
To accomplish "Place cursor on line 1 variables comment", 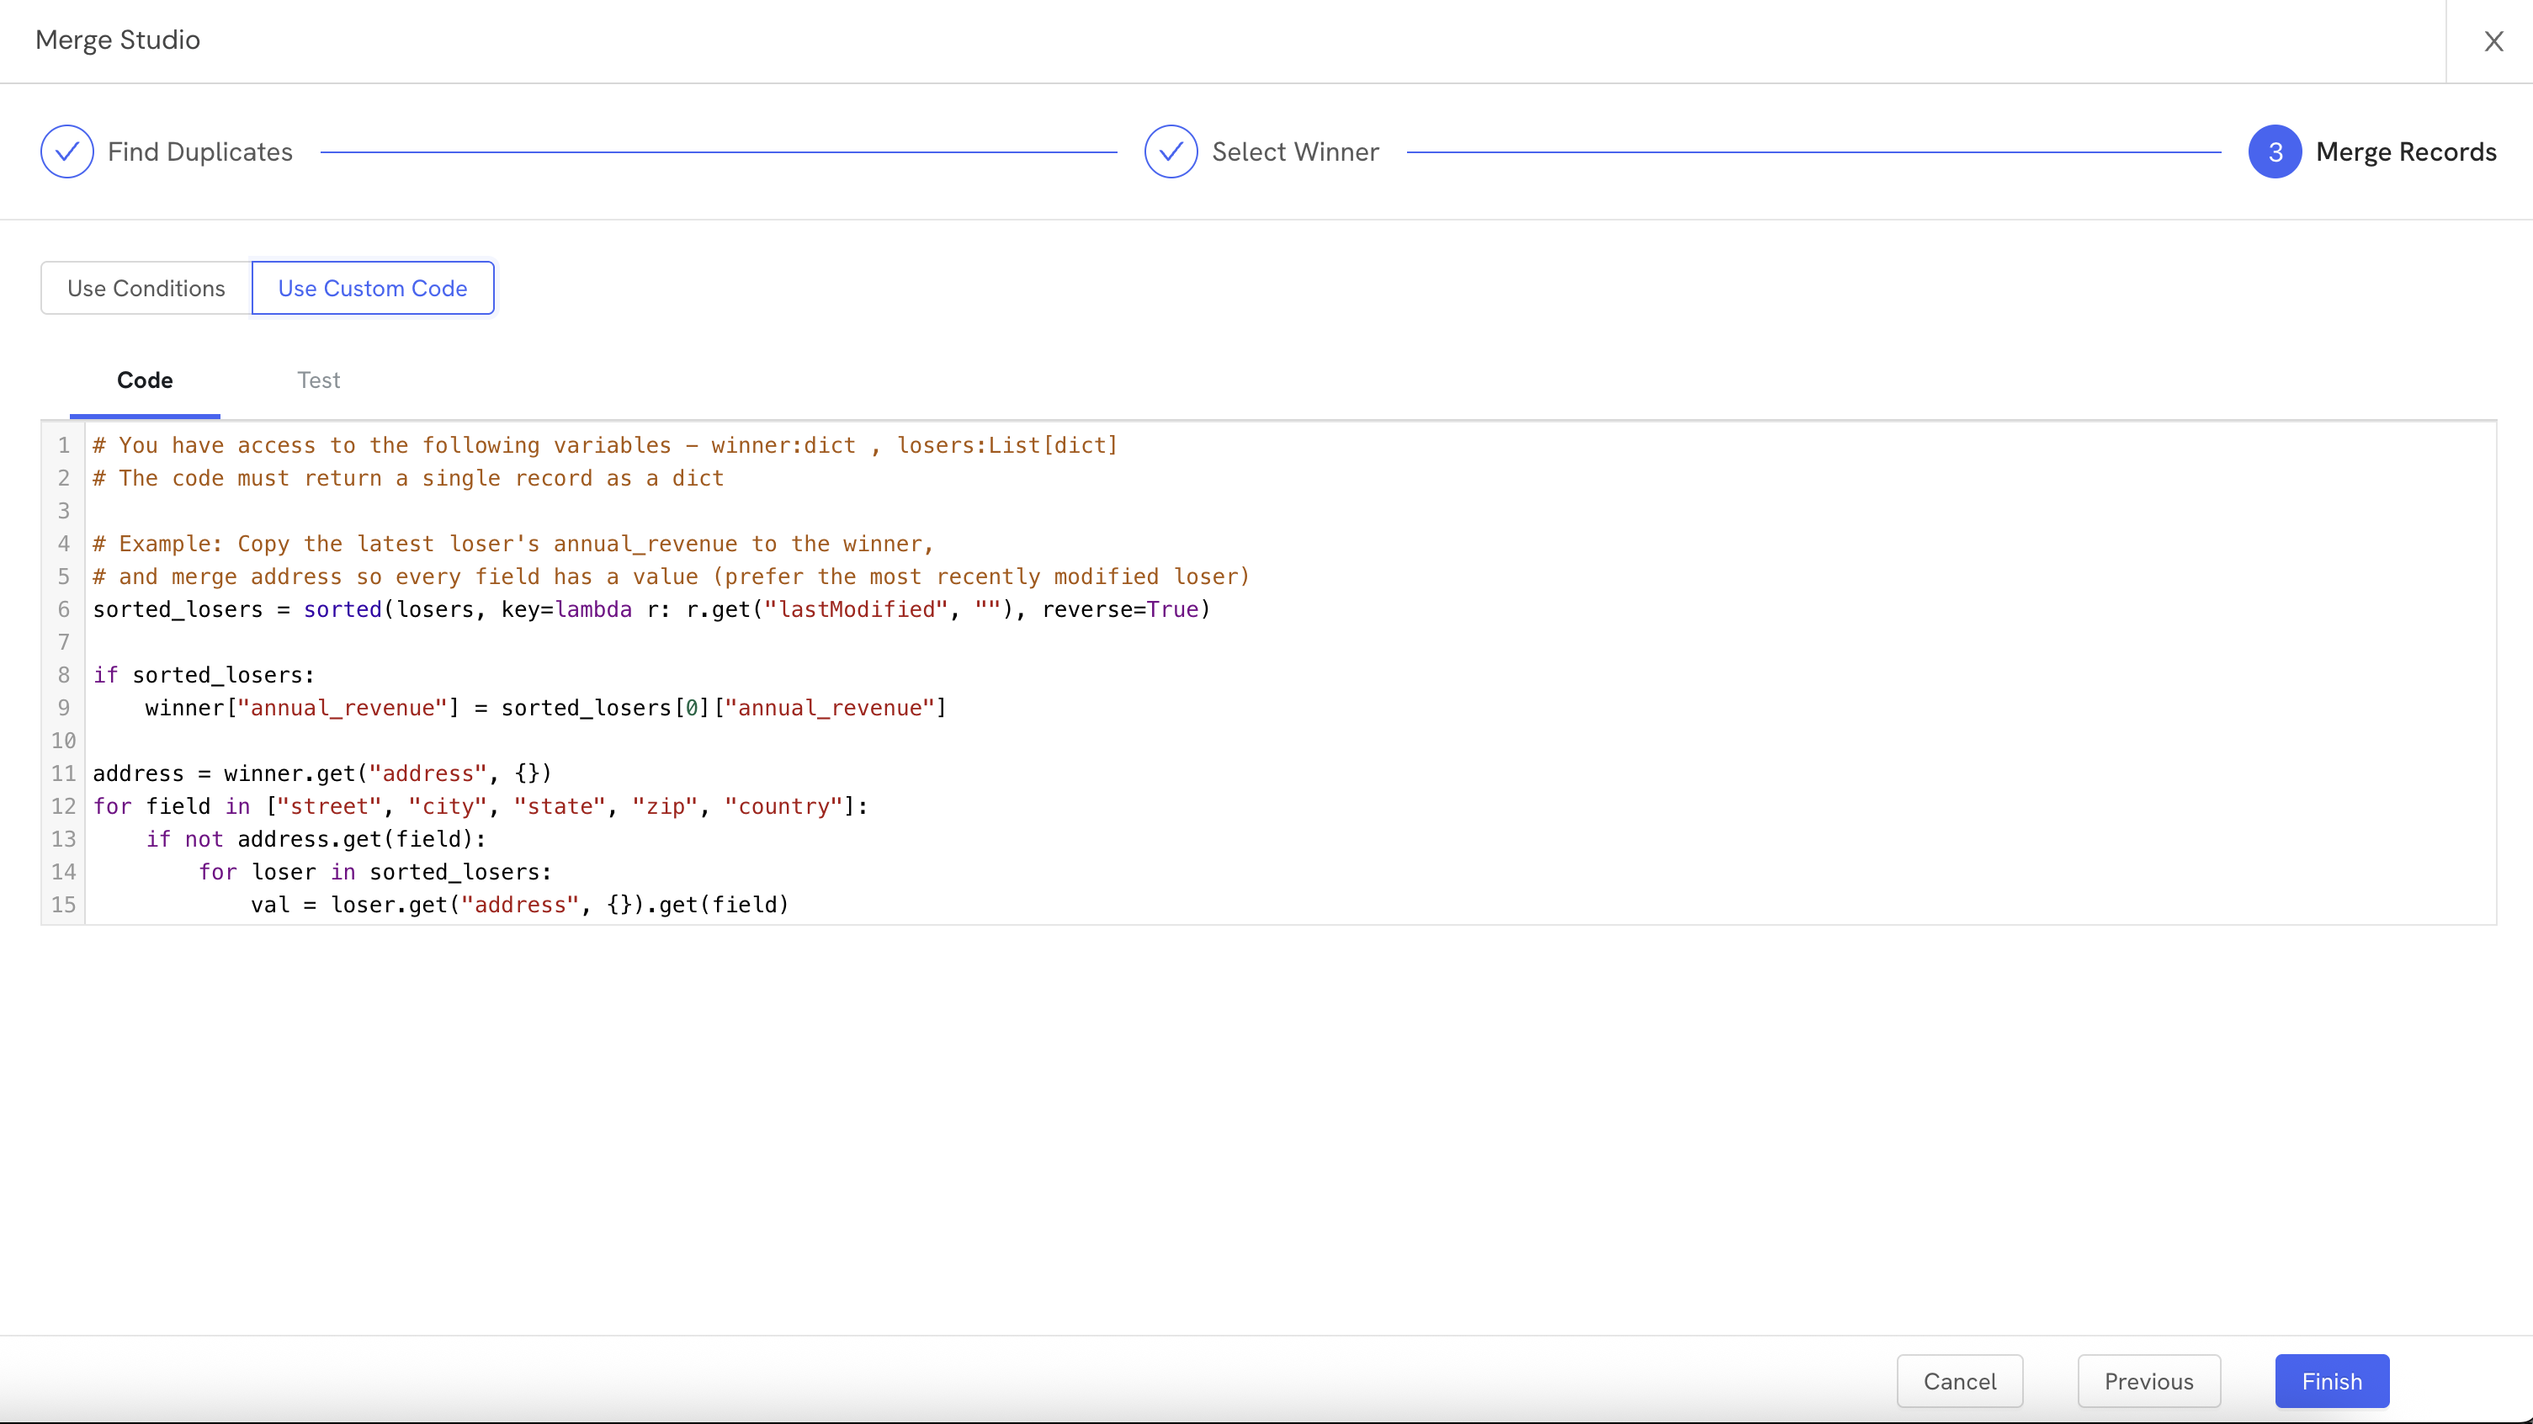I will pyautogui.click(x=606, y=445).
